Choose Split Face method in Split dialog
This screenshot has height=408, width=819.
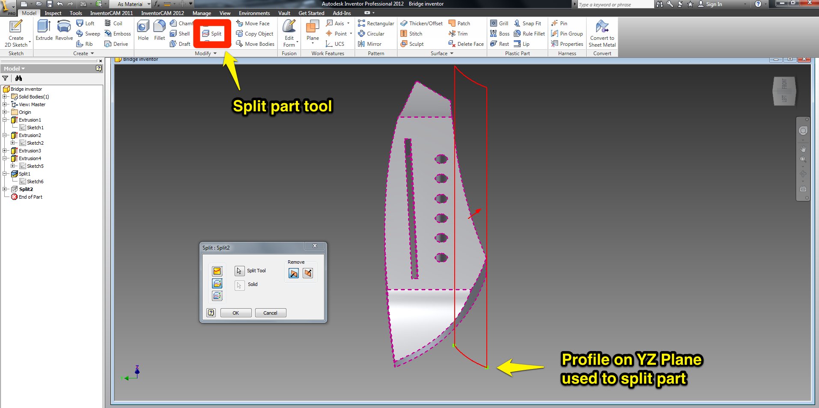217,271
